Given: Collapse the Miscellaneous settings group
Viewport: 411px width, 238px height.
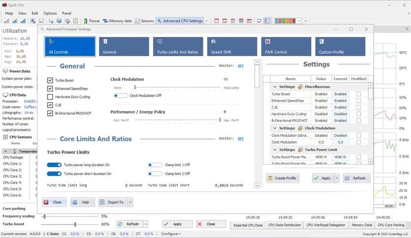Looking at the screenshot, I should (275, 87).
